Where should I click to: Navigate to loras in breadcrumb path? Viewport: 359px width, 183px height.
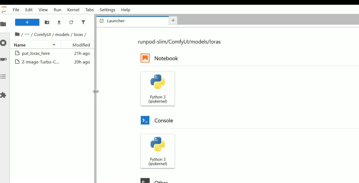(79, 34)
